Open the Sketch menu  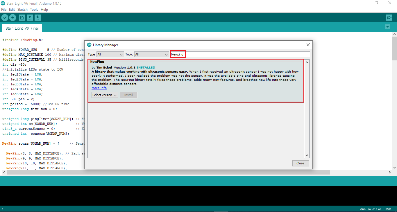[22, 10]
